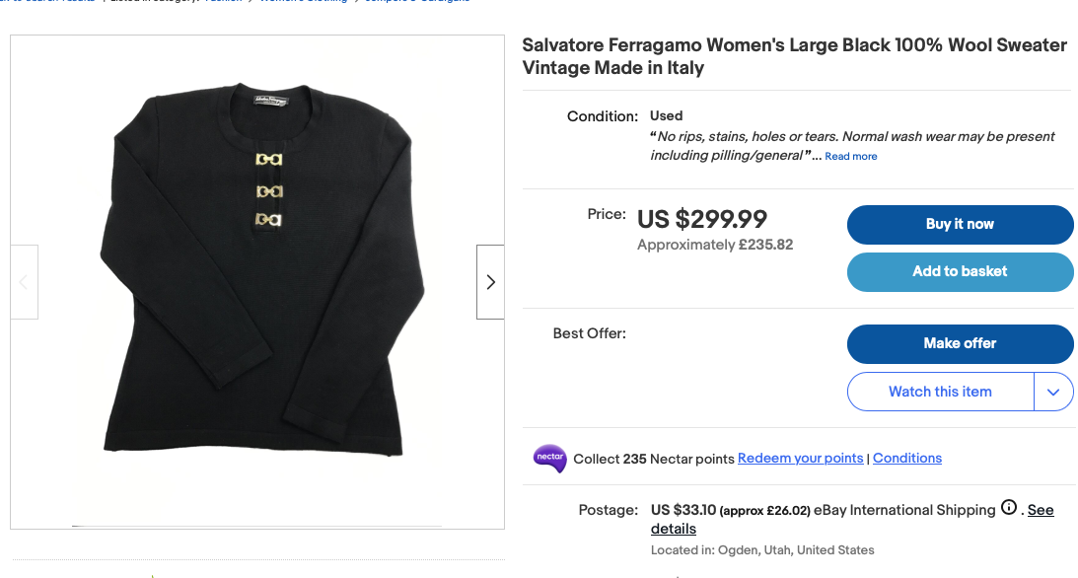Click the next image arrow on photo

click(490, 282)
